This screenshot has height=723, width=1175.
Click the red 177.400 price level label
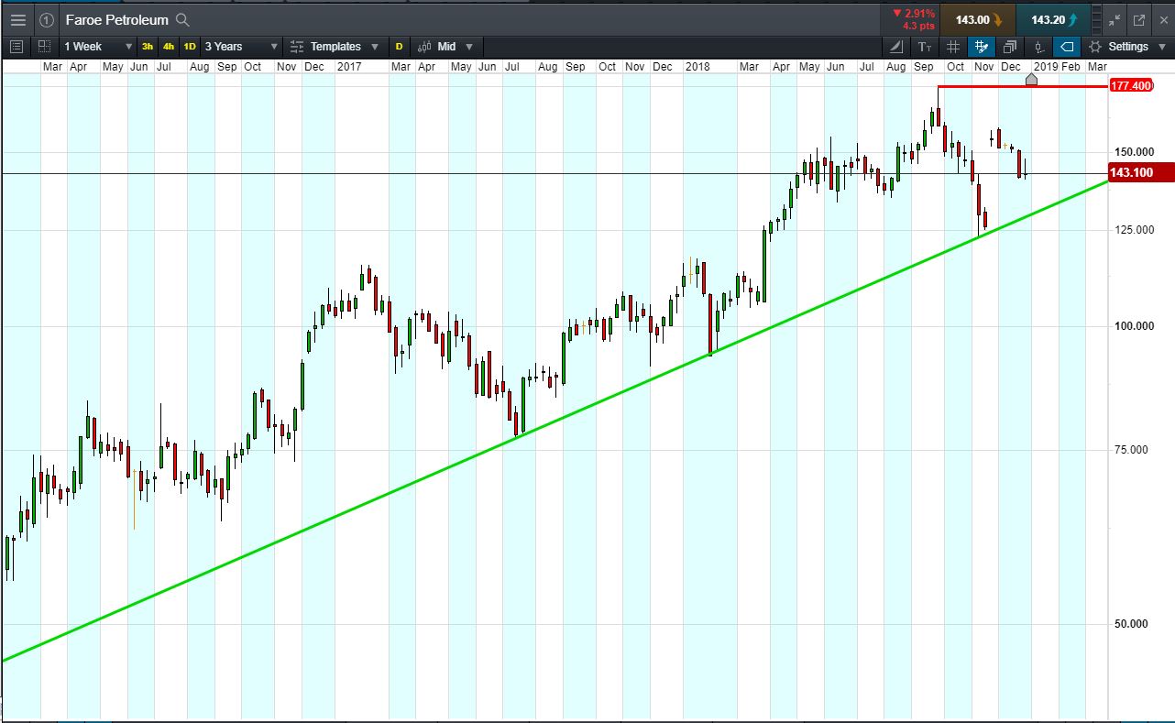(1131, 85)
